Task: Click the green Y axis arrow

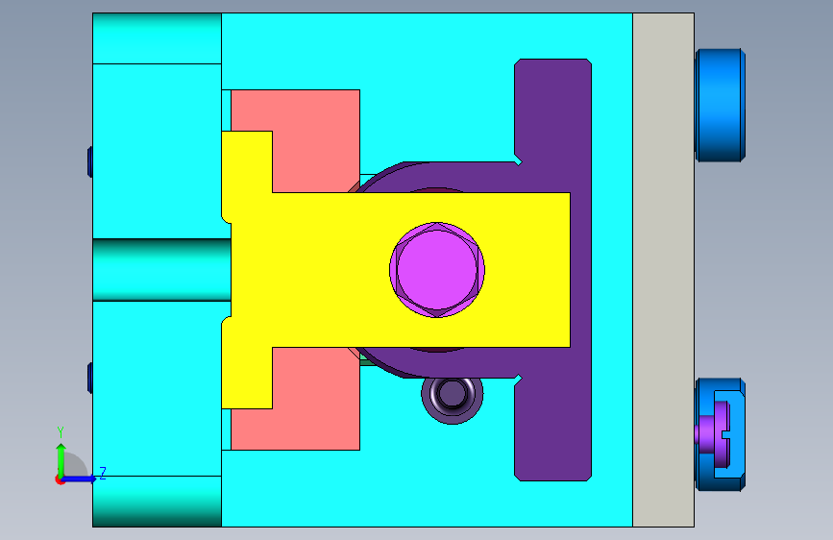Action: coord(61,460)
